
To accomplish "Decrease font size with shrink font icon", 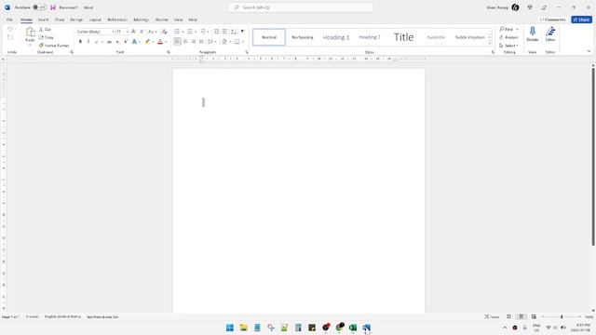I will tap(142, 32).
